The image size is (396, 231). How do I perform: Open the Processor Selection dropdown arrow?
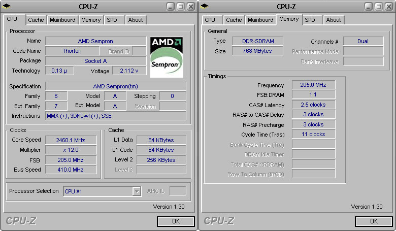click(x=137, y=191)
